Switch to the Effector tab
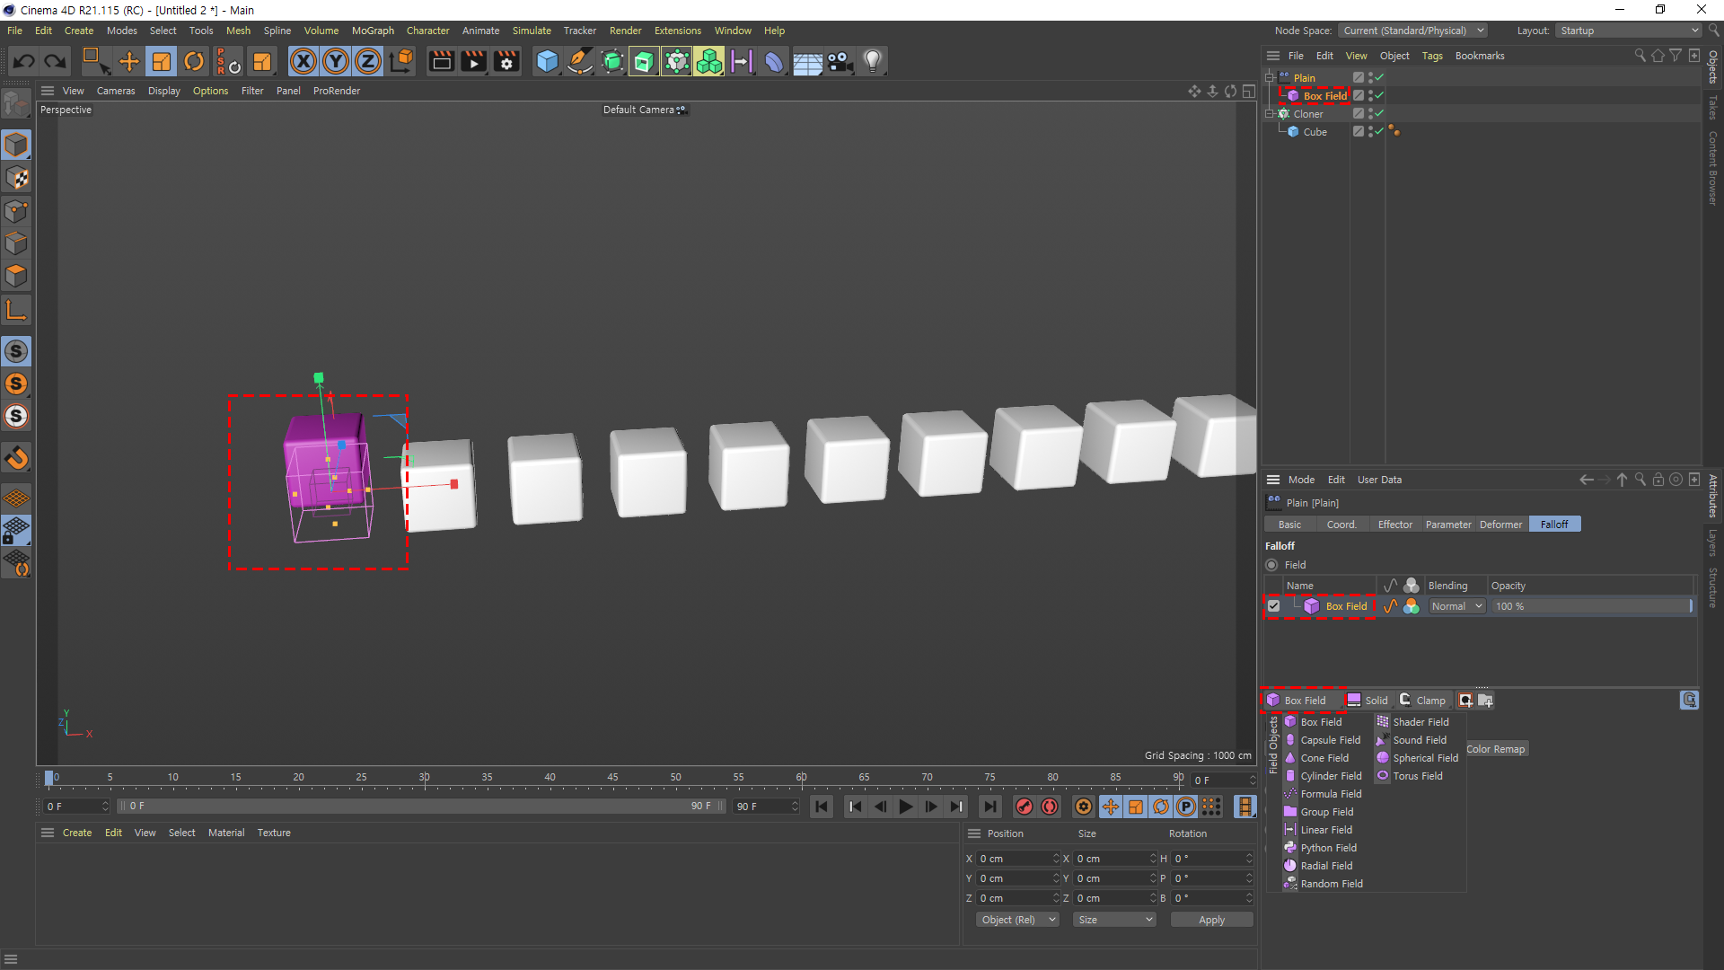Image resolution: width=1724 pixels, height=970 pixels. (x=1394, y=525)
